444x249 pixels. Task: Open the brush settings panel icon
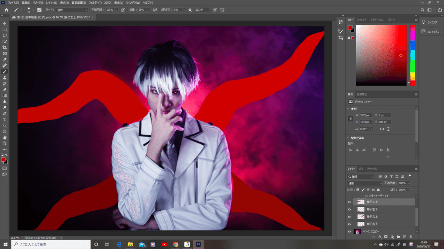point(39,10)
